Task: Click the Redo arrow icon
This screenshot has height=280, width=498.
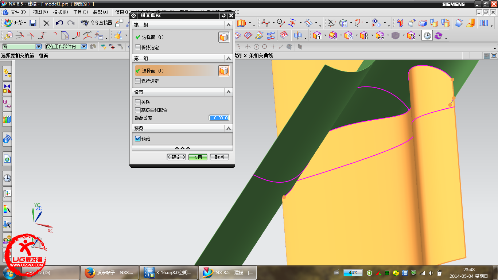Action: pos(71,23)
